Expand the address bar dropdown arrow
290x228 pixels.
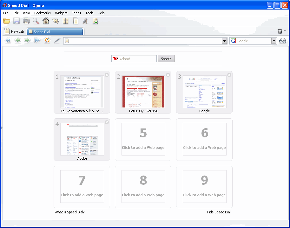[224, 41]
